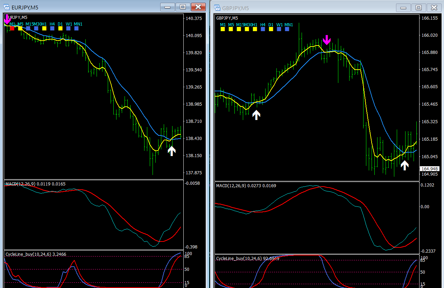Viewport: 444px width, 288px height.
Task: Click the 164.948 current price label
Action: coord(430,169)
